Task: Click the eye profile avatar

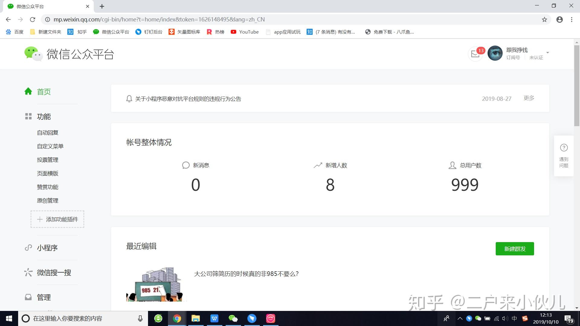Action: point(495,53)
